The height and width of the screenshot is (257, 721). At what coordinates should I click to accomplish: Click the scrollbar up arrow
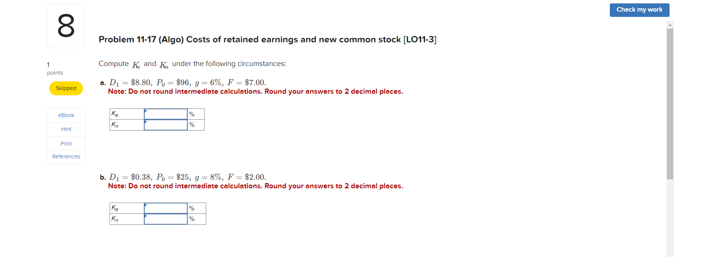[x=670, y=24]
